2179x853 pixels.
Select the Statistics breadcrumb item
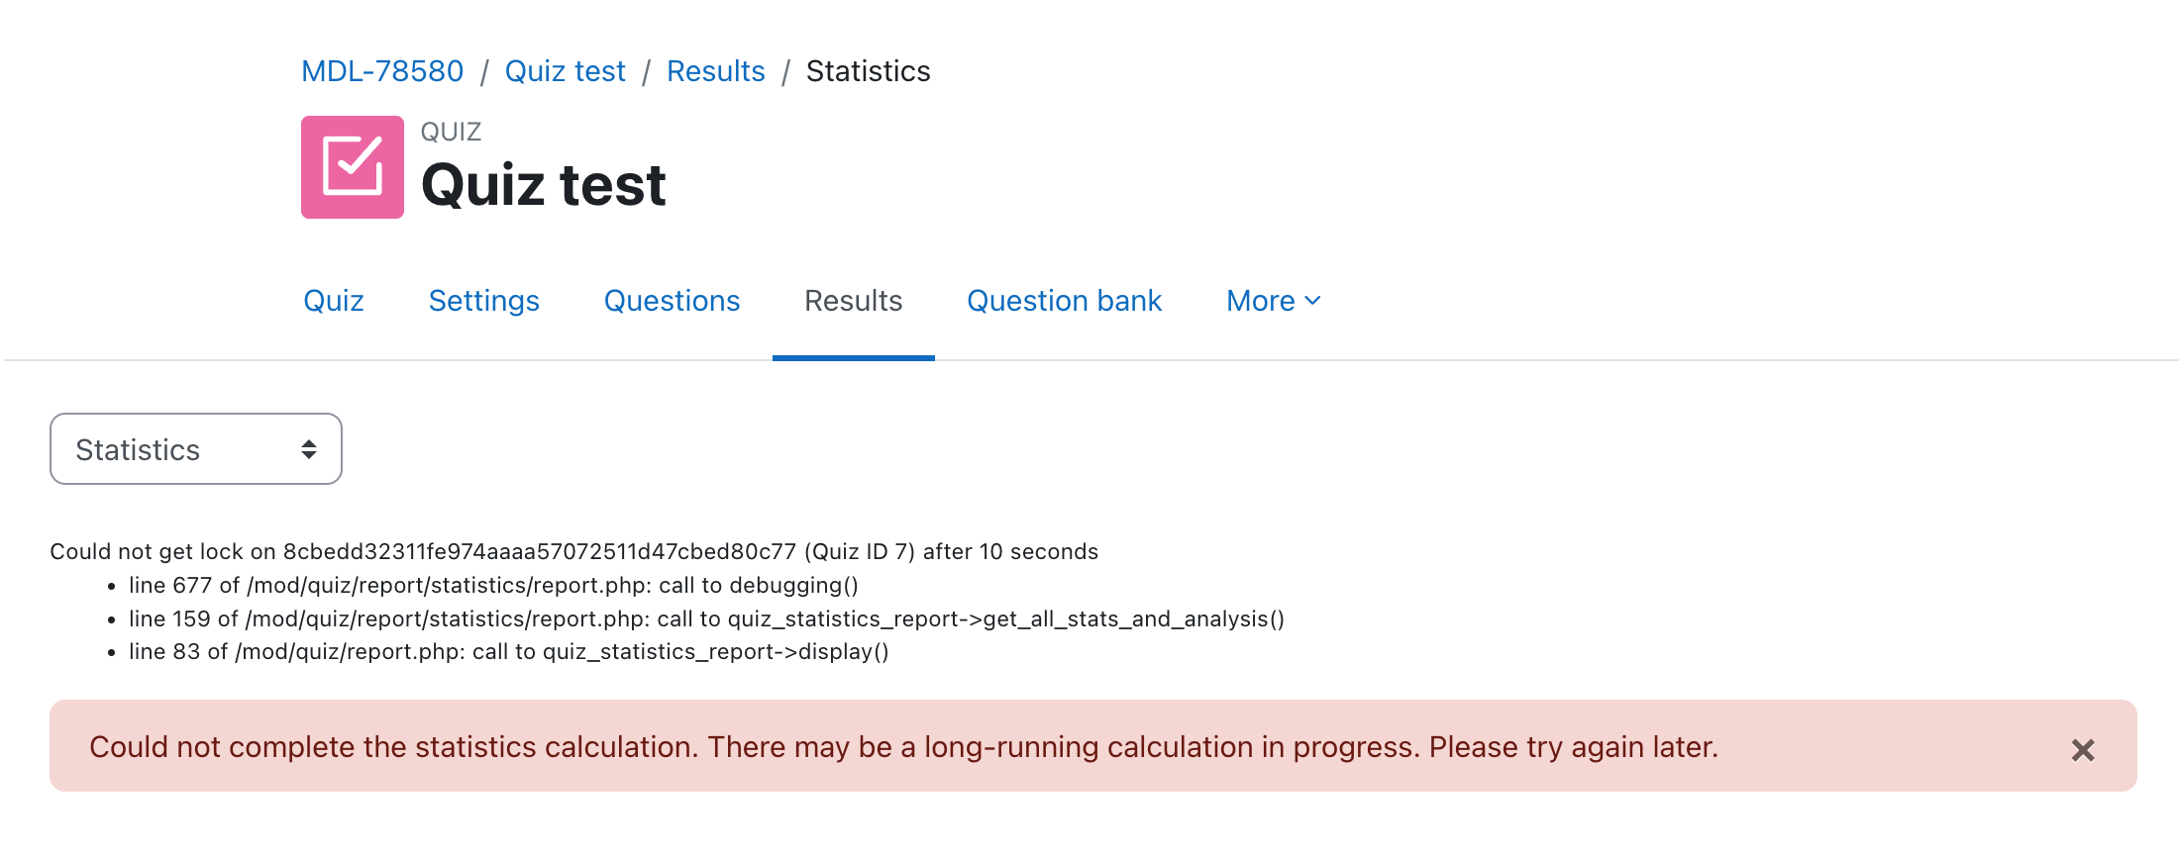pos(868,71)
